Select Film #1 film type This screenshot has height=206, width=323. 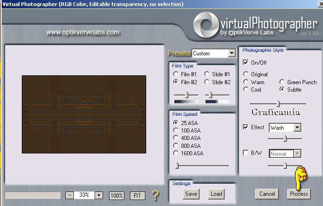[176, 74]
